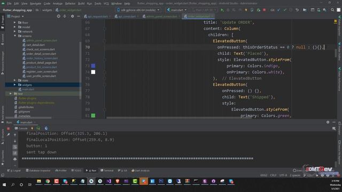Image resolution: width=342 pixels, height=192 pixels.
Task: Open Project panel settings gear
Action: 73,17
